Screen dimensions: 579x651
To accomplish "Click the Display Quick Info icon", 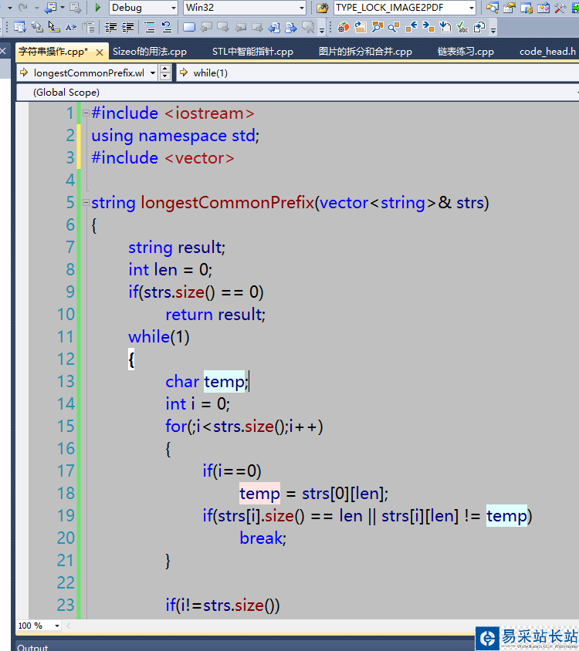I will [53, 27].
